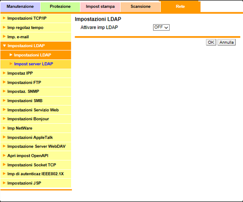Open Impostazione Server WebDAV menu item
243x202 pixels.
point(36,147)
